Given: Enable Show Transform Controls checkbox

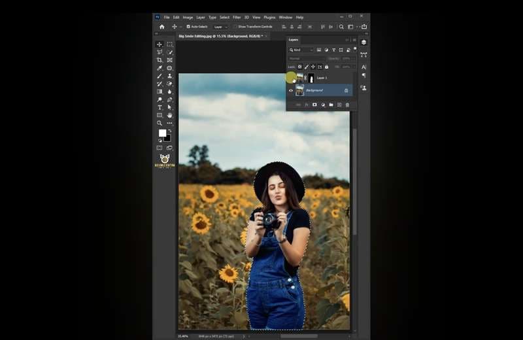Looking at the screenshot, I should pos(235,26).
